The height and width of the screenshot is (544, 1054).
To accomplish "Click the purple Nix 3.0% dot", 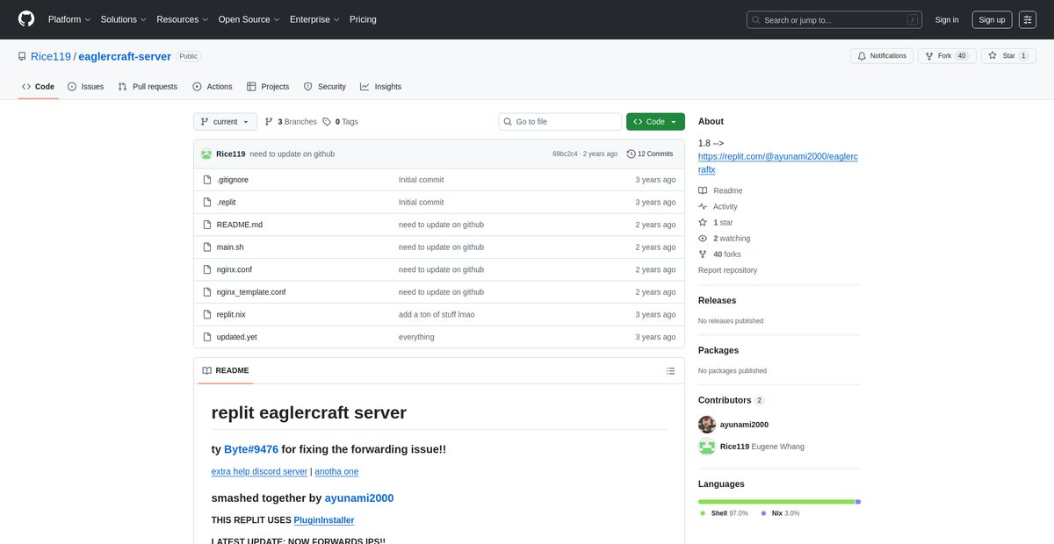I will point(764,513).
